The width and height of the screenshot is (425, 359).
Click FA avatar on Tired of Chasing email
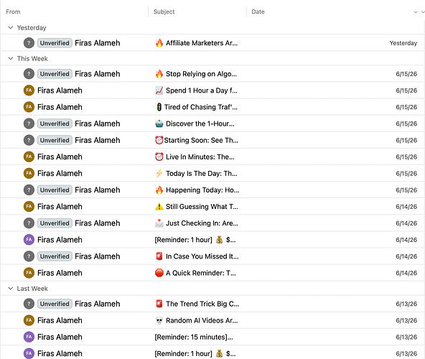coord(29,107)
